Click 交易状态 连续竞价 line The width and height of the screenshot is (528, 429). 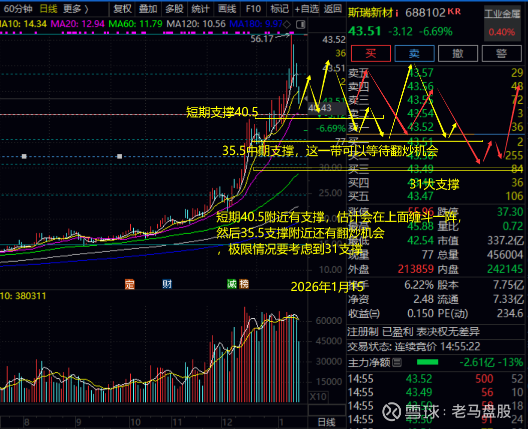[414, 346]
